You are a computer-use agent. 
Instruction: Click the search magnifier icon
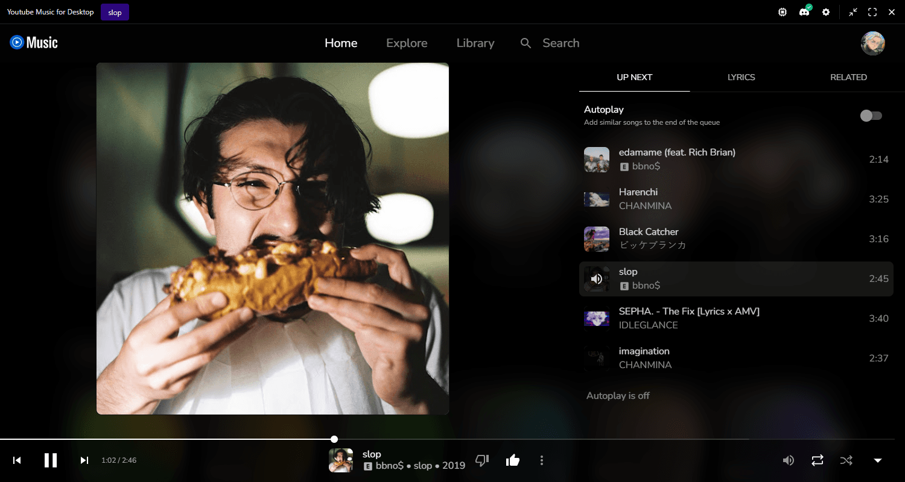526,43
